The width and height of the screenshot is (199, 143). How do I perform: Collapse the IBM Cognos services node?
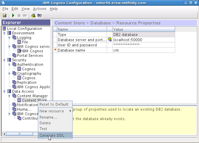[9, 47]
